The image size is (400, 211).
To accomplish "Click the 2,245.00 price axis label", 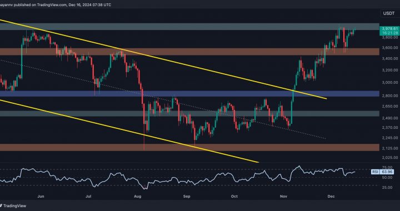I will coord(389,138).
